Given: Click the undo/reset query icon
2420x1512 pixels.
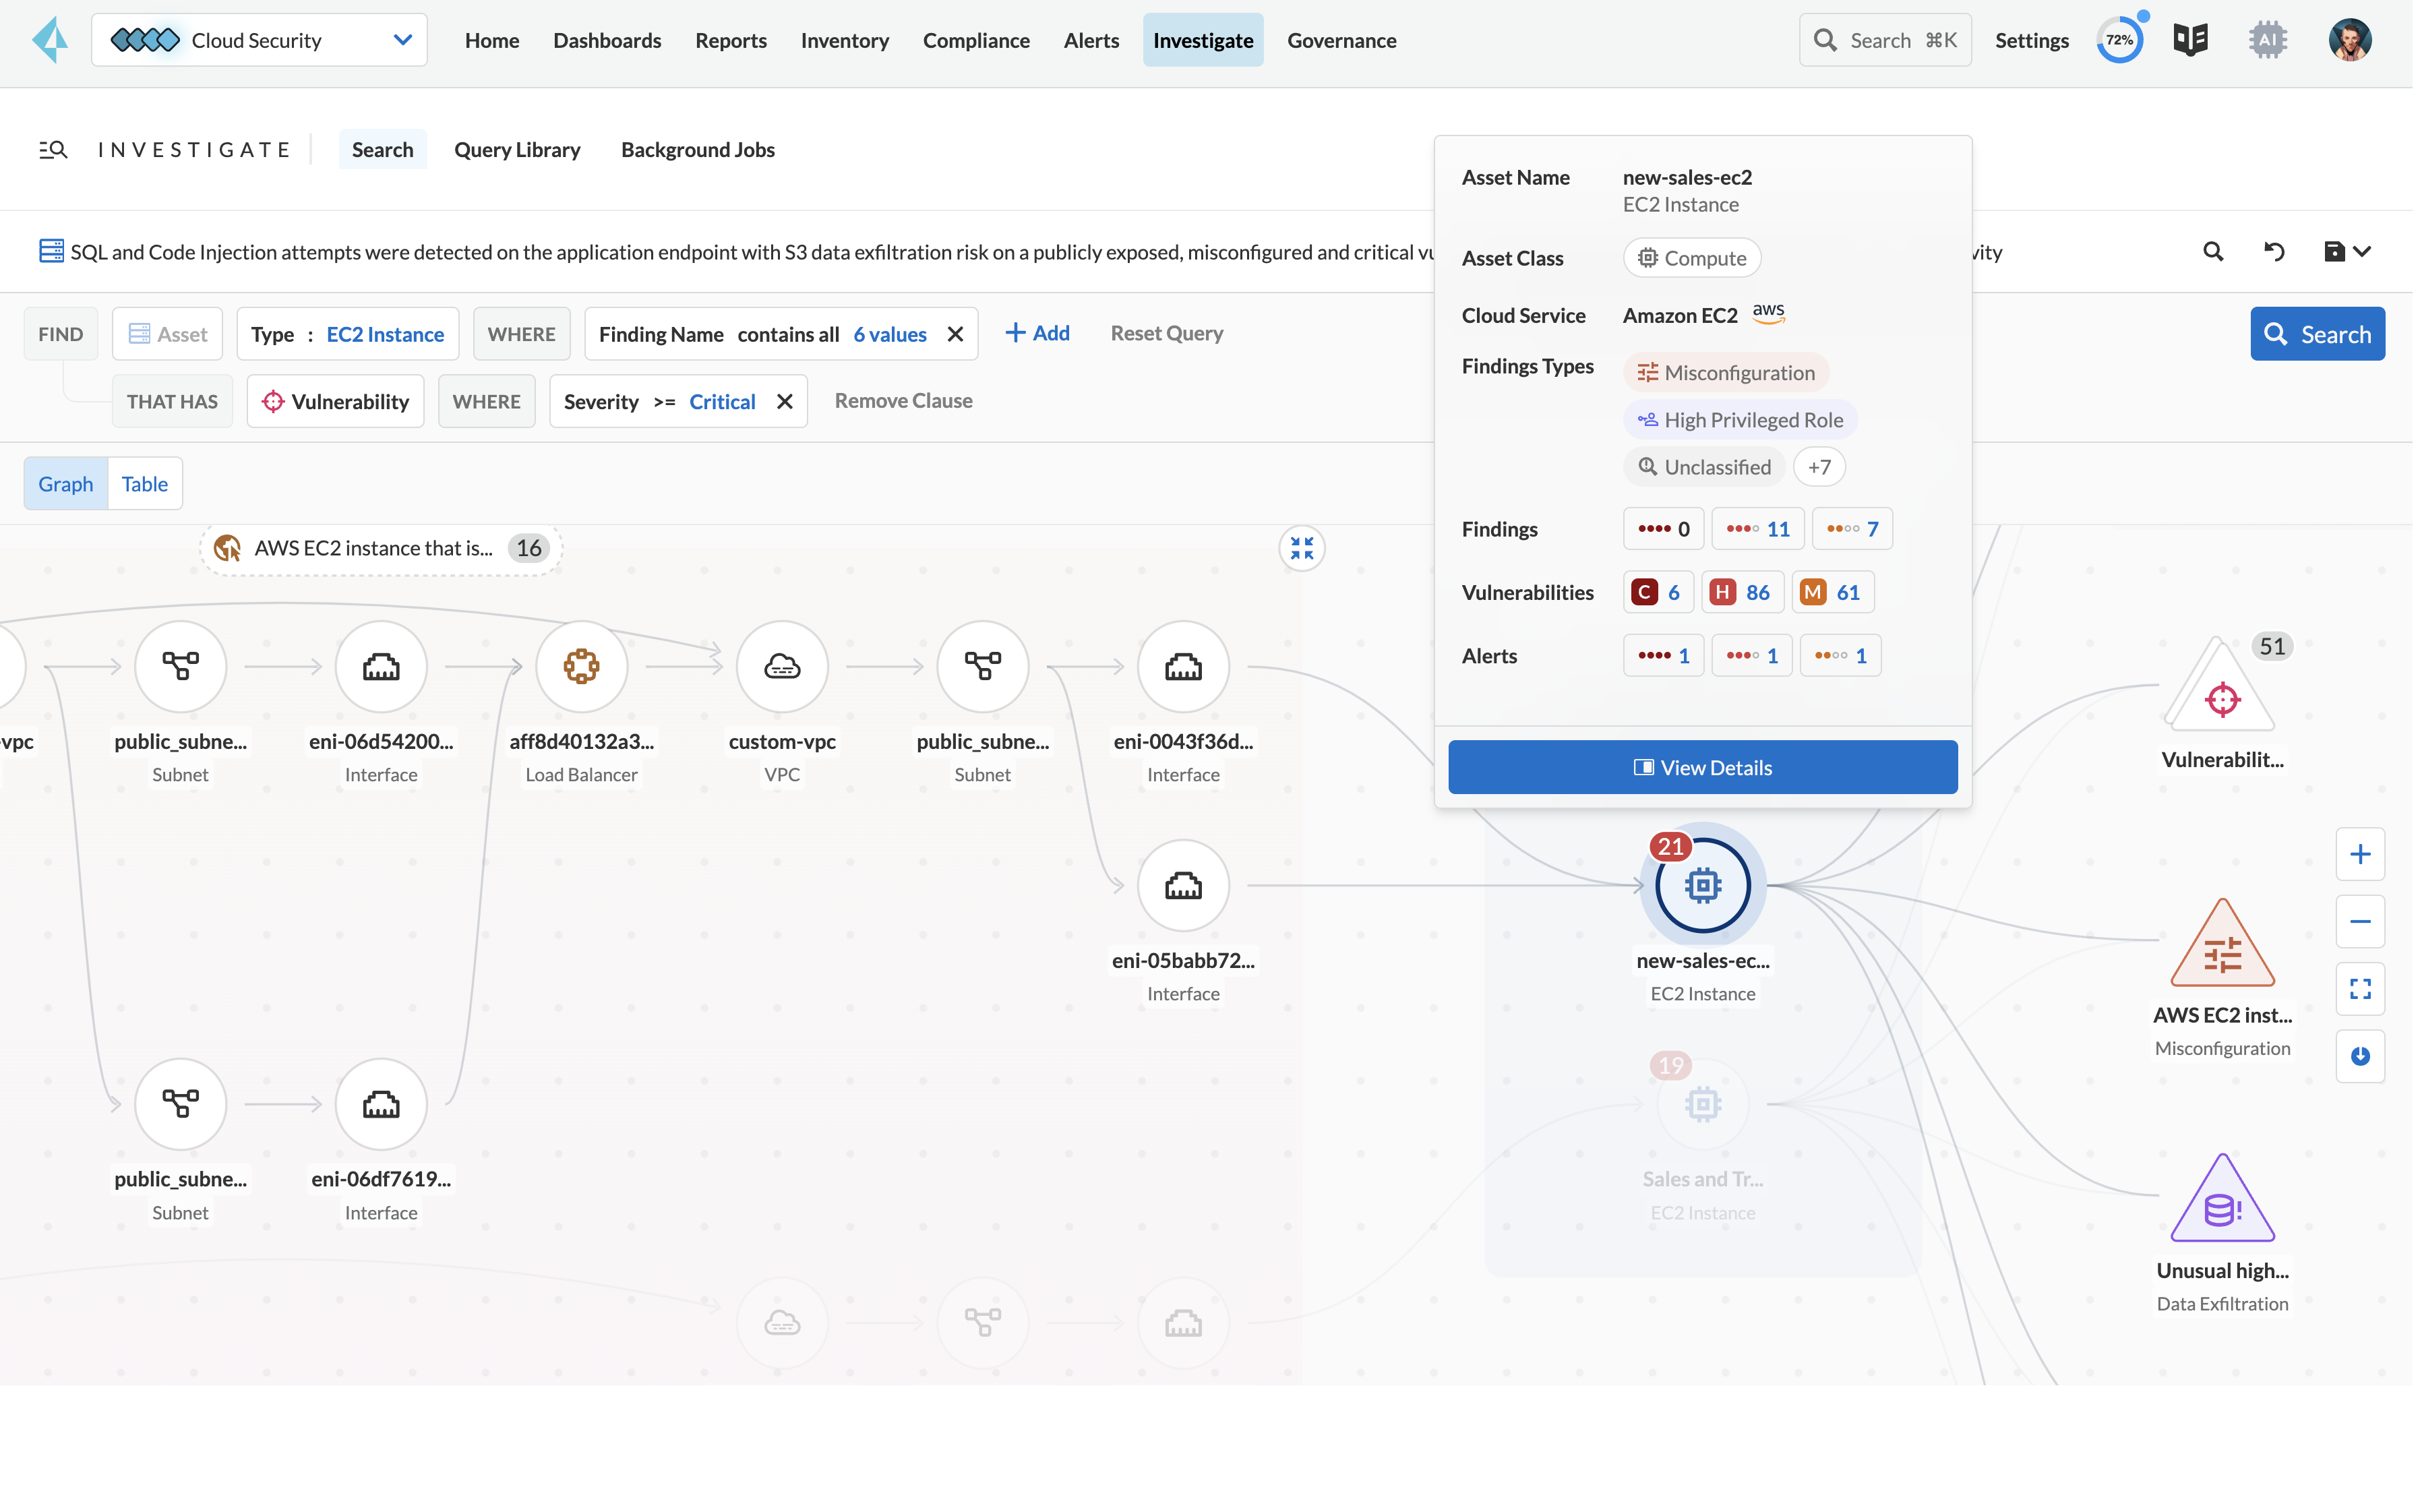Looking at the screenshot, I should 2274,252.
